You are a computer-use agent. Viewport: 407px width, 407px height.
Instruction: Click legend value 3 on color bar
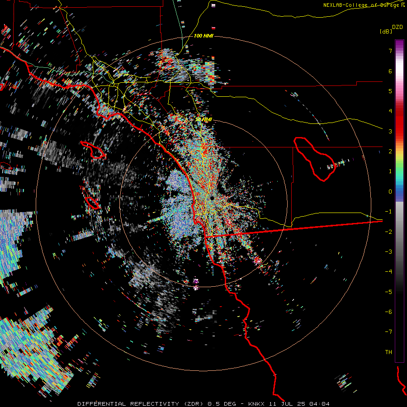click(390, 131)
